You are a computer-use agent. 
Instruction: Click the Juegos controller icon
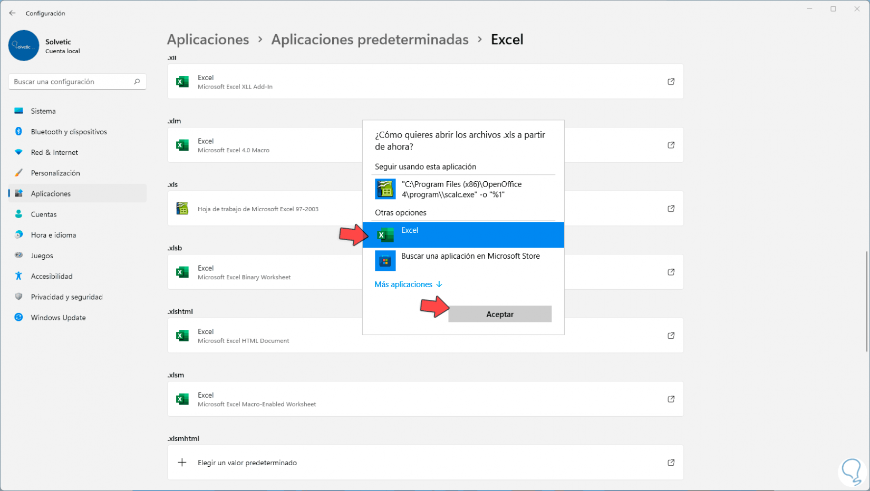[x=19, y=256]
